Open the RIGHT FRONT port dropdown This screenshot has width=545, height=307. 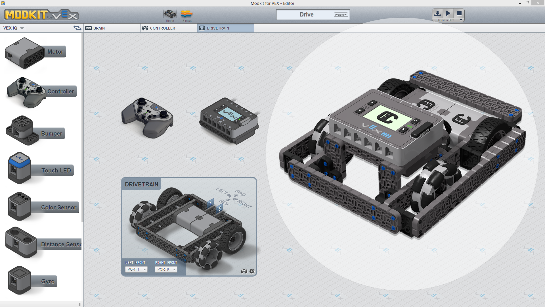[166, 269]
